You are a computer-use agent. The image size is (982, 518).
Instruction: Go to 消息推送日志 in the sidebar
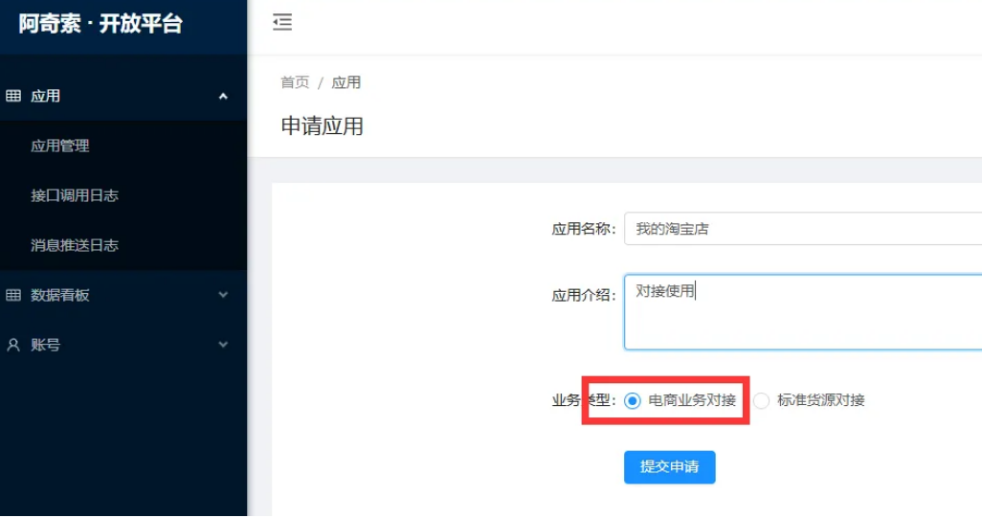[x=75, y=245]
